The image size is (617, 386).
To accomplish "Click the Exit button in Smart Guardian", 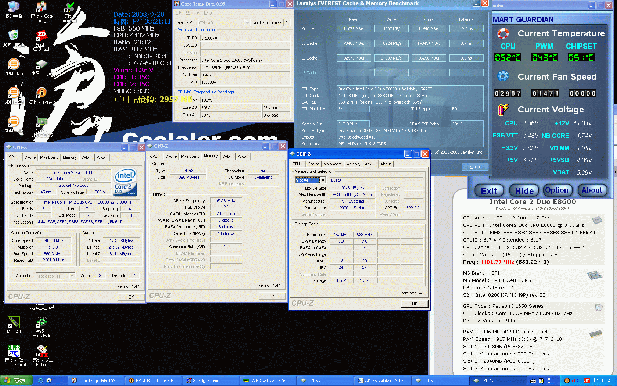I will click(489, 190).
